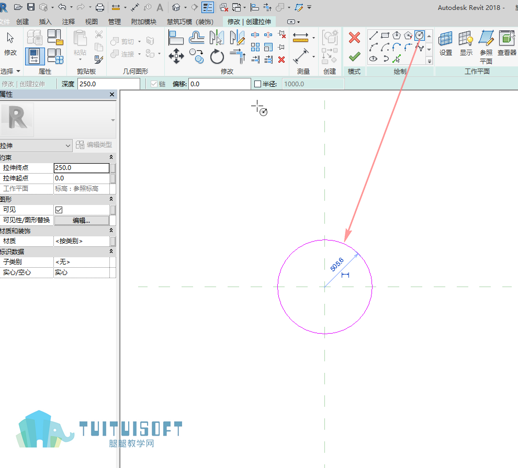Viewport: 518px width, 468px height.
Task: Toggle the 半径 checkbox
Action: coord(258,84)
